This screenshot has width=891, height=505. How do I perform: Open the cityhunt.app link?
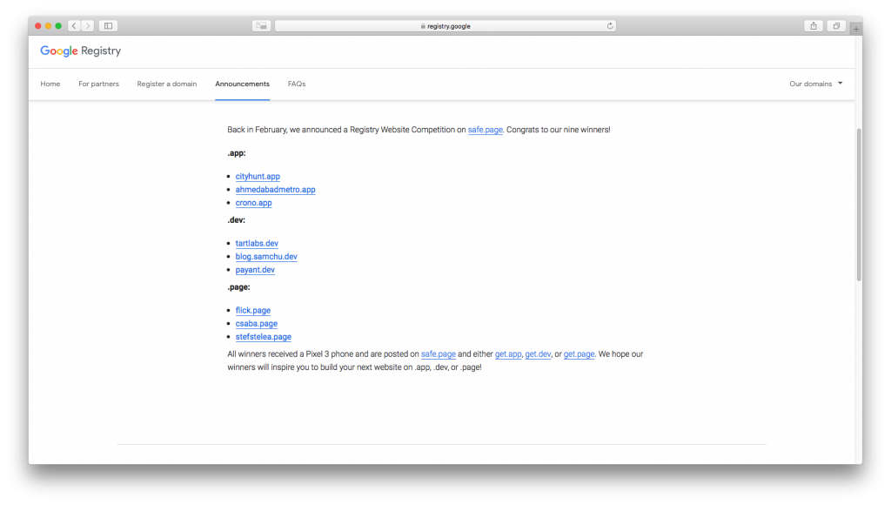tap(258, 176)
